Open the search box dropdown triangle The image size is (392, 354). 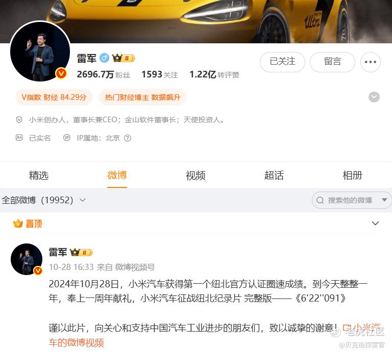tap(384, 200)
